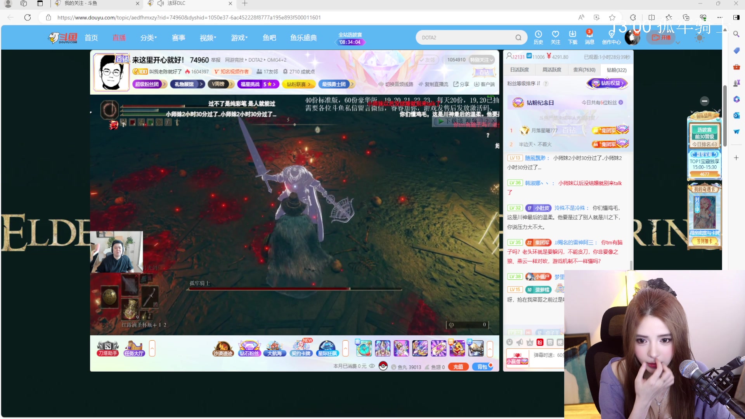
Task: Expand arrow beside 星际狂飙 activities
Action: click(345, 348)
